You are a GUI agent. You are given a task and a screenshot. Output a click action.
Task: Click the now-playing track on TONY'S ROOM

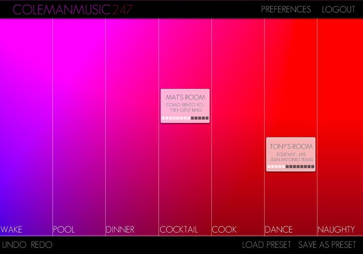click(291, 157)
